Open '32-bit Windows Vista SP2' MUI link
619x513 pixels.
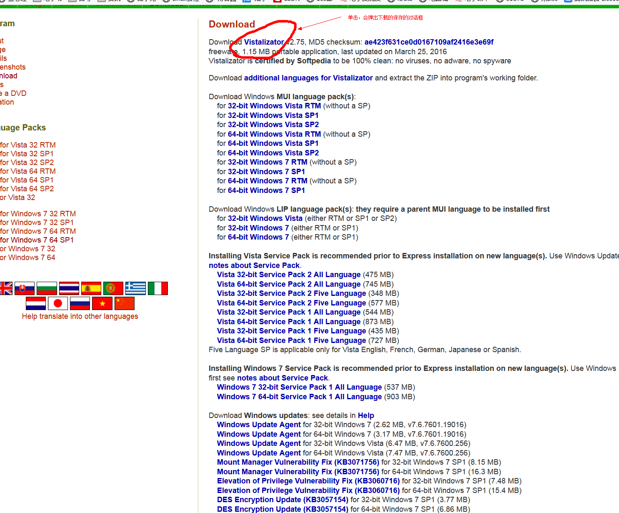[273, 125]
